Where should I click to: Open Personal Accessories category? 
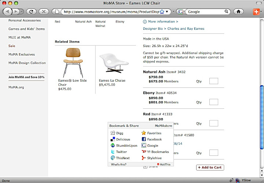coord(25,21)
